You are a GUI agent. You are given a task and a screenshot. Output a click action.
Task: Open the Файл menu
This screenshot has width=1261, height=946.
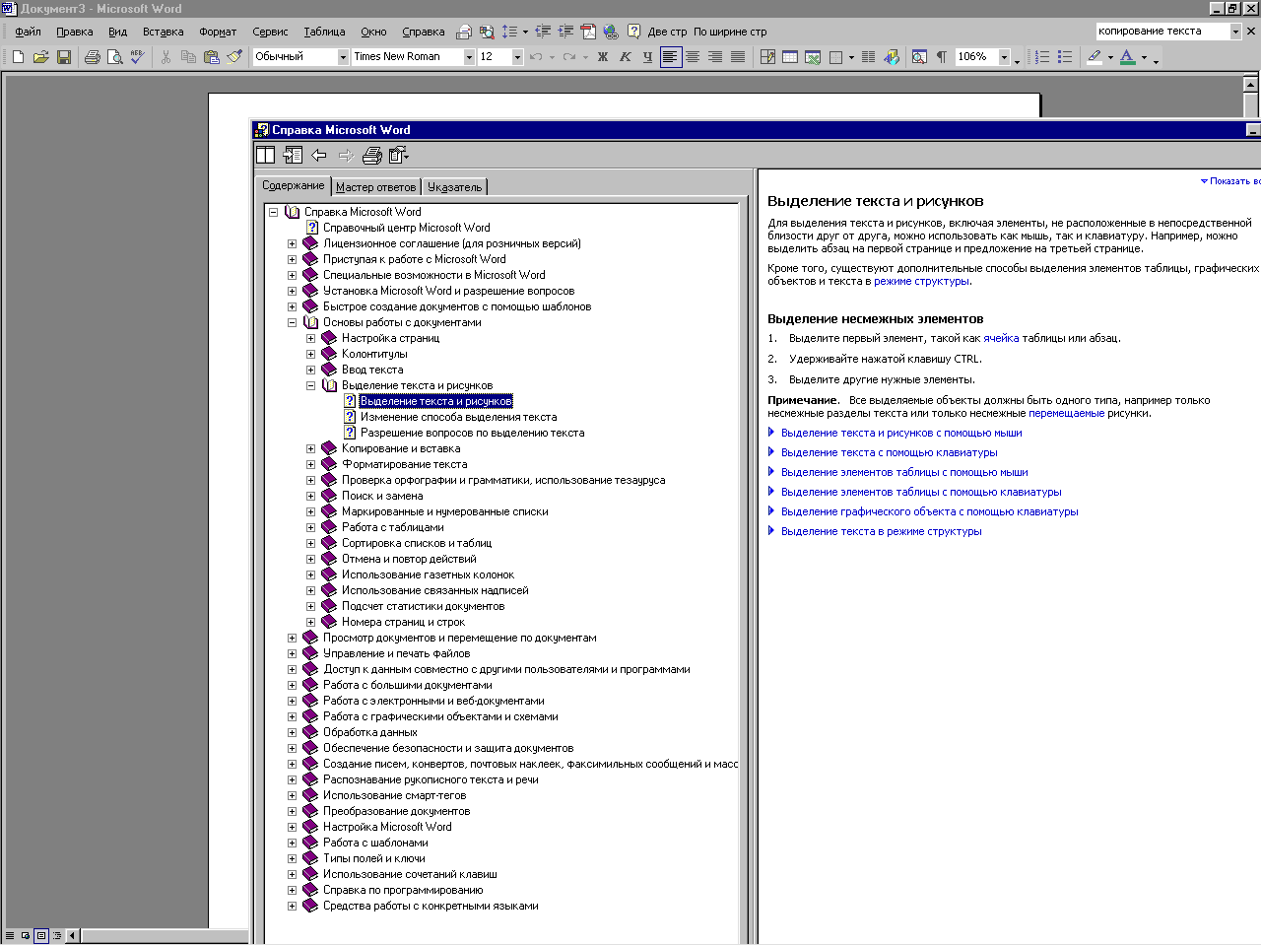coord(28,32)
